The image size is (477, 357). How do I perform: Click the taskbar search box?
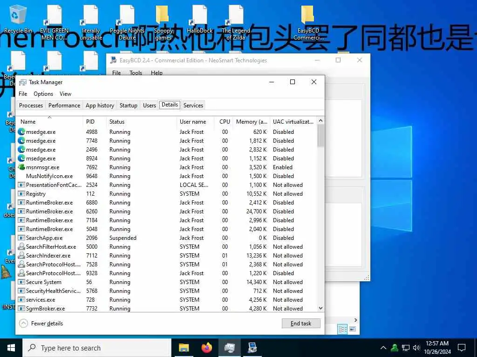tap(97, 348)
